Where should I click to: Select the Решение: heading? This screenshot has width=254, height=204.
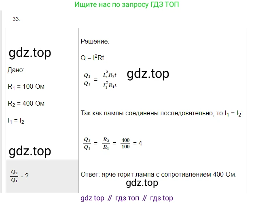pyautogui.click(x=95, y=41)
